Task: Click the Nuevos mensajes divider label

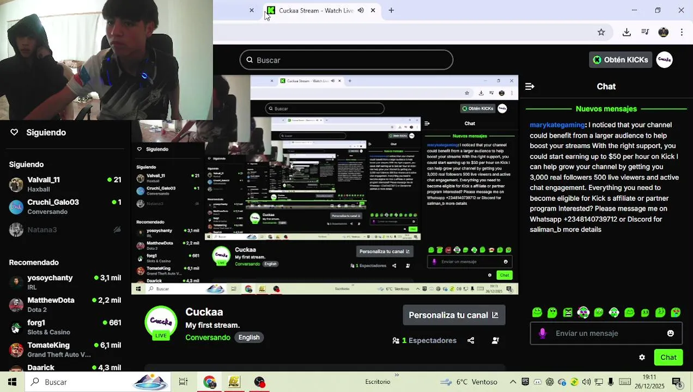Action: click(606, 109)
